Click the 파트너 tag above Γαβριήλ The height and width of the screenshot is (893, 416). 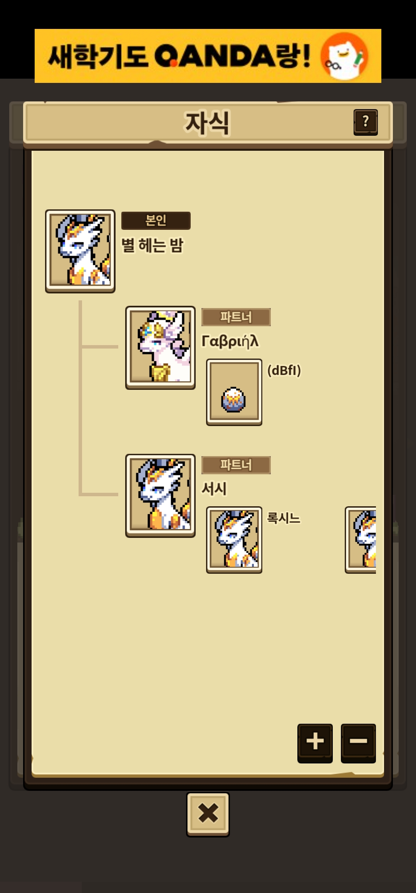tap(236, 317)
